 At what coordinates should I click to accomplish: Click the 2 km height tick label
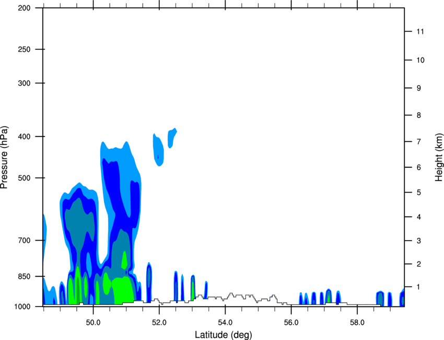pyautogui.click(x=419, y=264)
